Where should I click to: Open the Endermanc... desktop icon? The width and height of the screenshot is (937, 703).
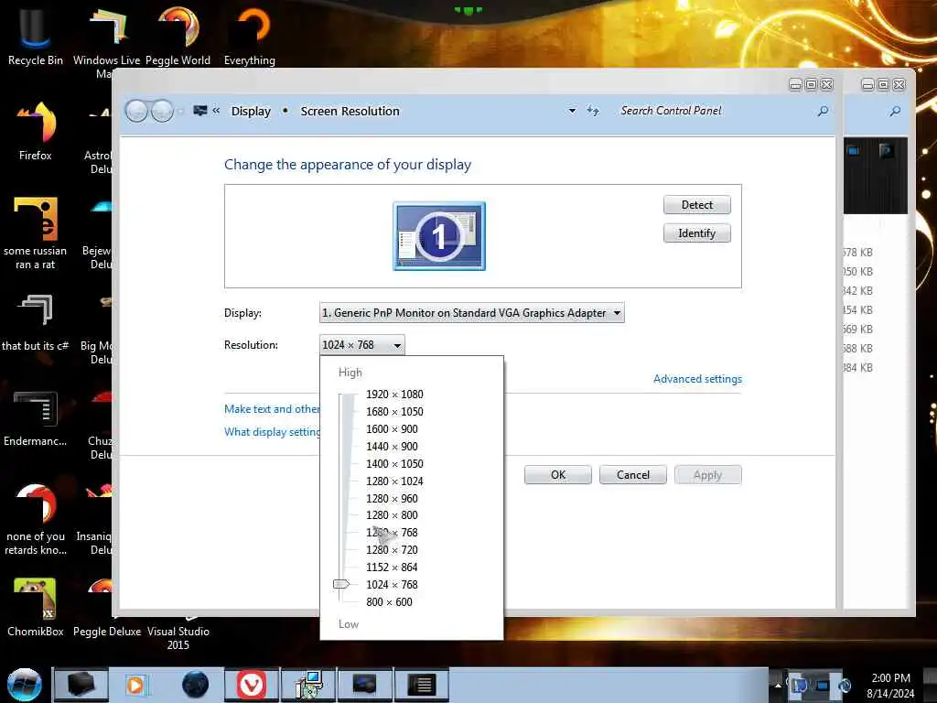pos(36,417)
